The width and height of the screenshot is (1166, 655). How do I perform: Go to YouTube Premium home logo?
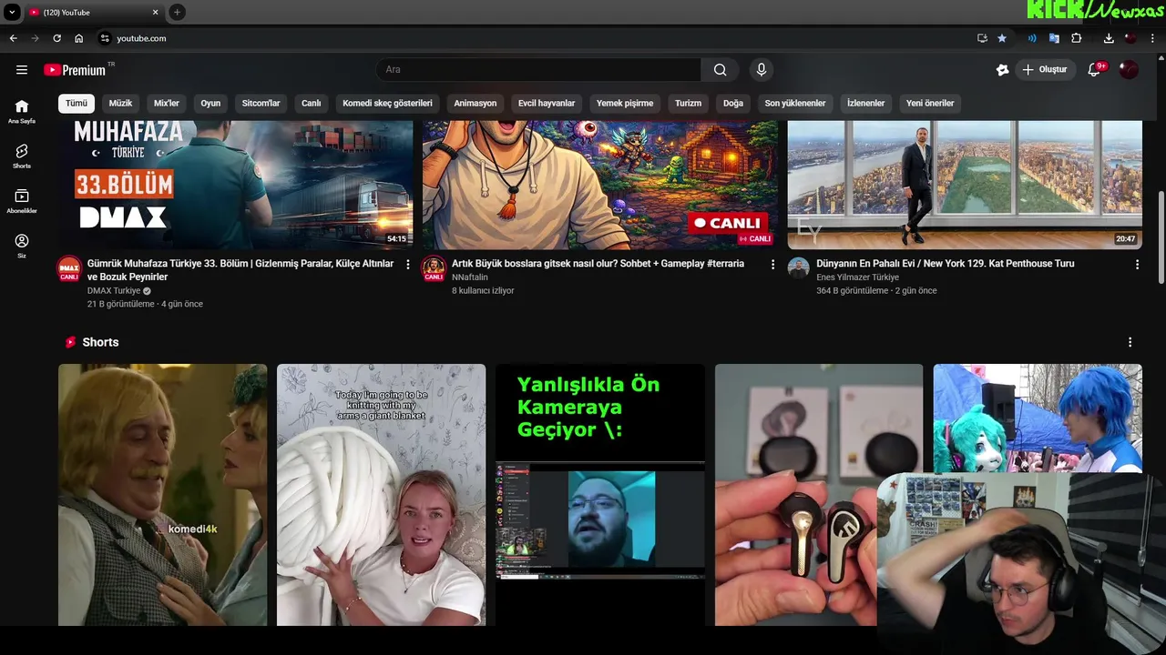coord(75,70)
